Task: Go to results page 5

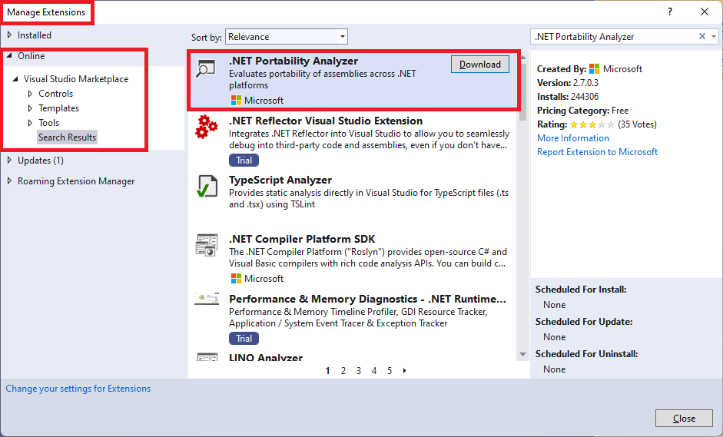Action: (x=390, y=371)
